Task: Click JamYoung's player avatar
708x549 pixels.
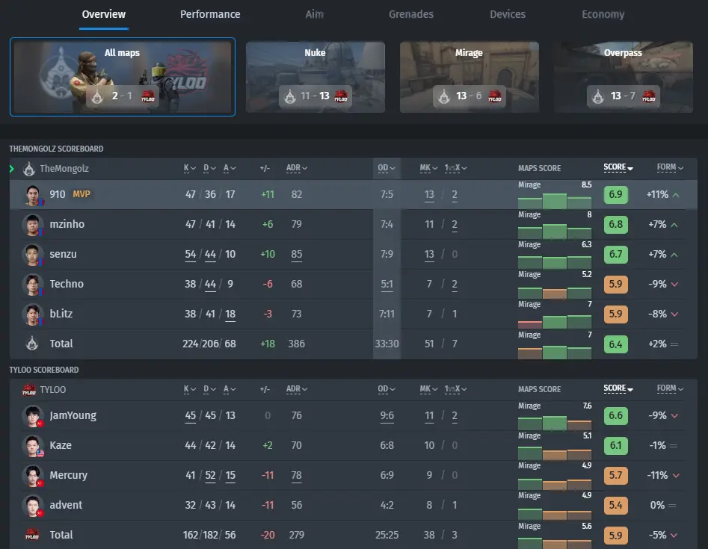Action: pos(32,415)
